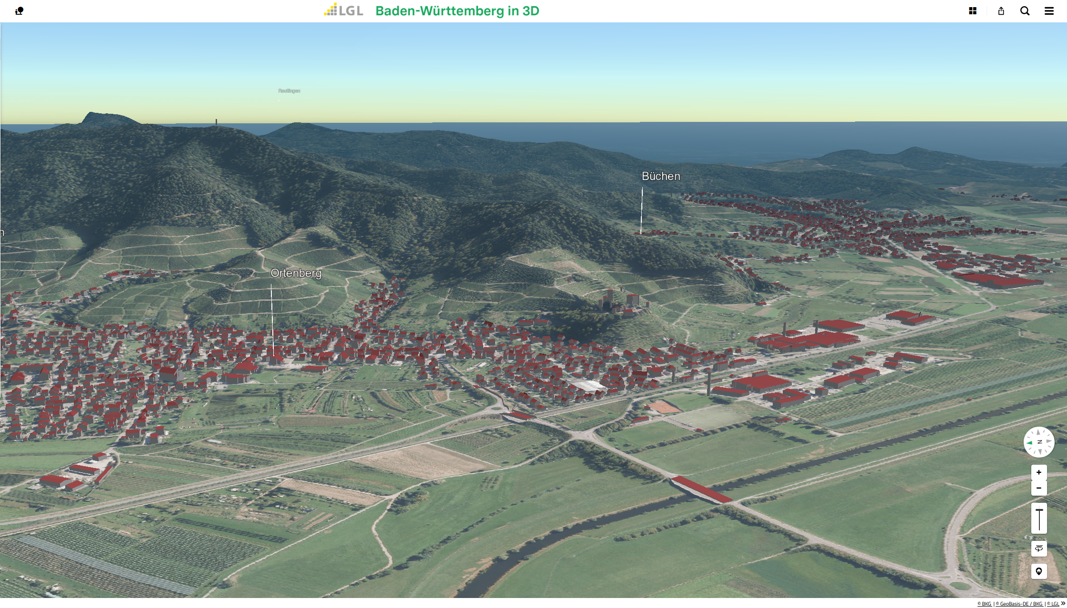Zoom out with the minus button
Viewport: 1067px width, 608px height.
(x=1039, y=488)
